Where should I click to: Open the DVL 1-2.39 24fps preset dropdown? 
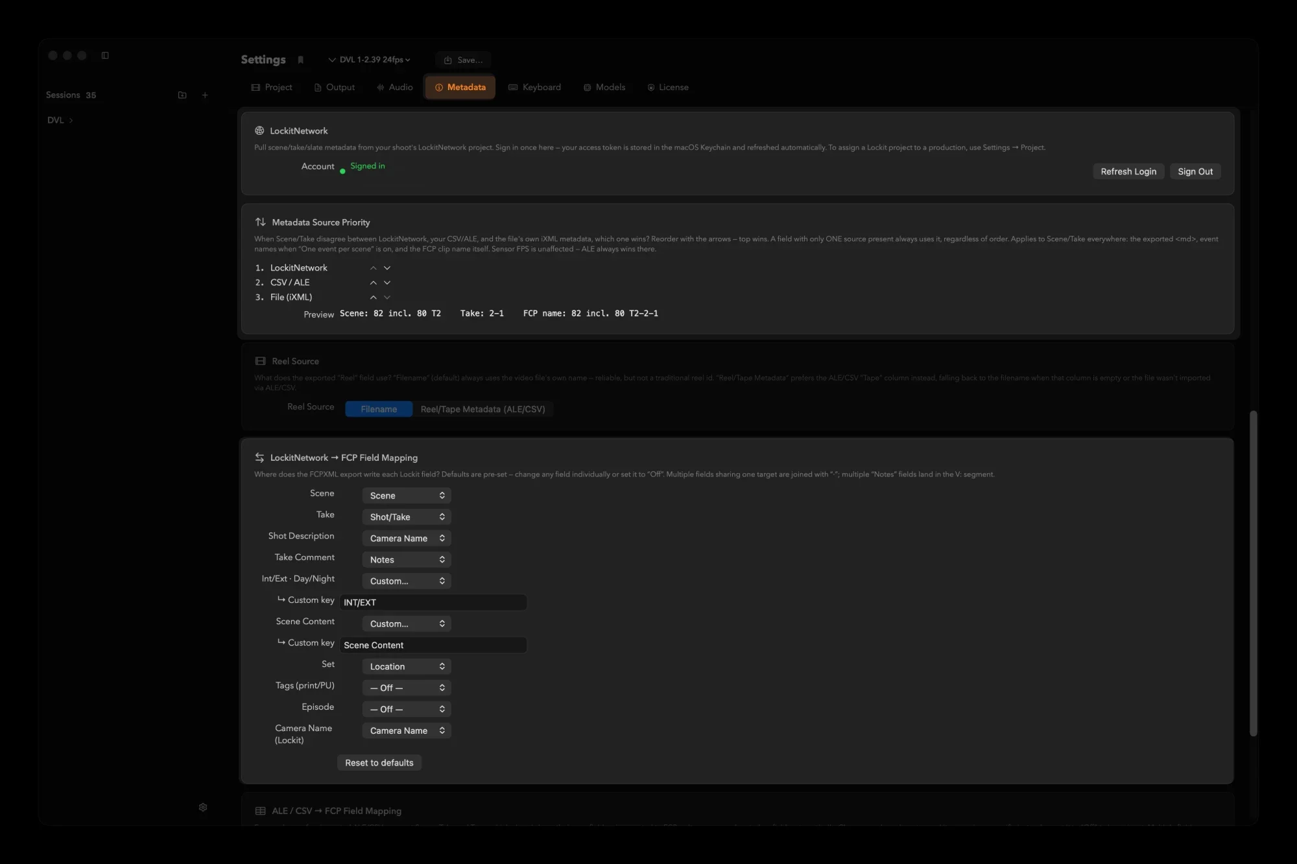[x=370, y=60]
